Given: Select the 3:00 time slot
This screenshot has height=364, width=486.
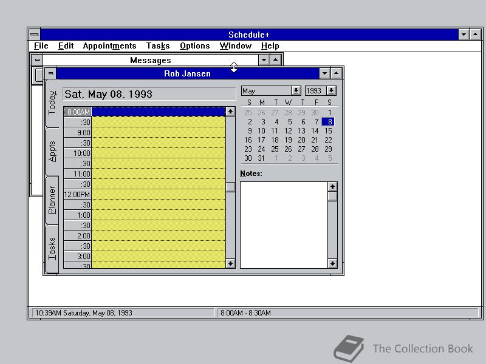Looking at the screenshot, I should click(x=145, y=256).
